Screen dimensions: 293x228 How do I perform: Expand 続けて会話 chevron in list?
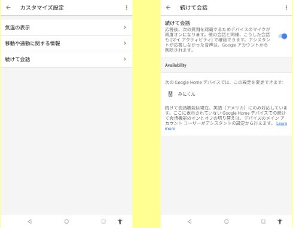click(x=125, y=59)
